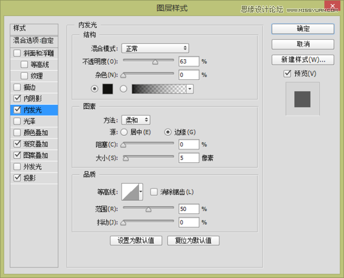
Task: Open the 方法 dropdown showing 柔和
Action: pyautogui.click(x=136, y=120)
